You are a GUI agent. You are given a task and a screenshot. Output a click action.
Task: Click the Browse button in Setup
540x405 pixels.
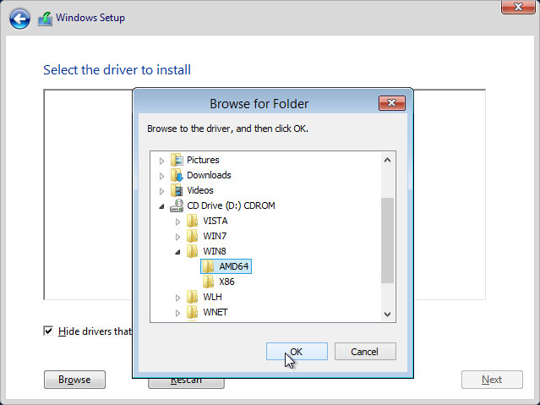pyautogui.click(x=74, y=380)
